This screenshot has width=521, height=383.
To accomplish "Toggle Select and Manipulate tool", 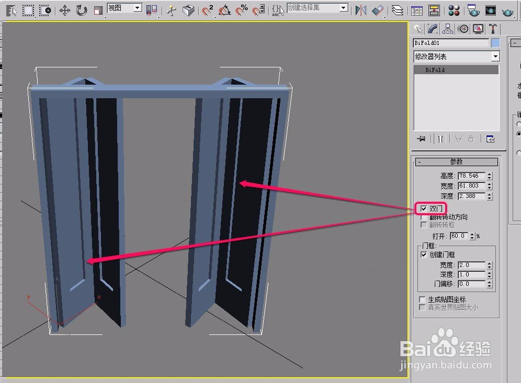I will [172, 10].
